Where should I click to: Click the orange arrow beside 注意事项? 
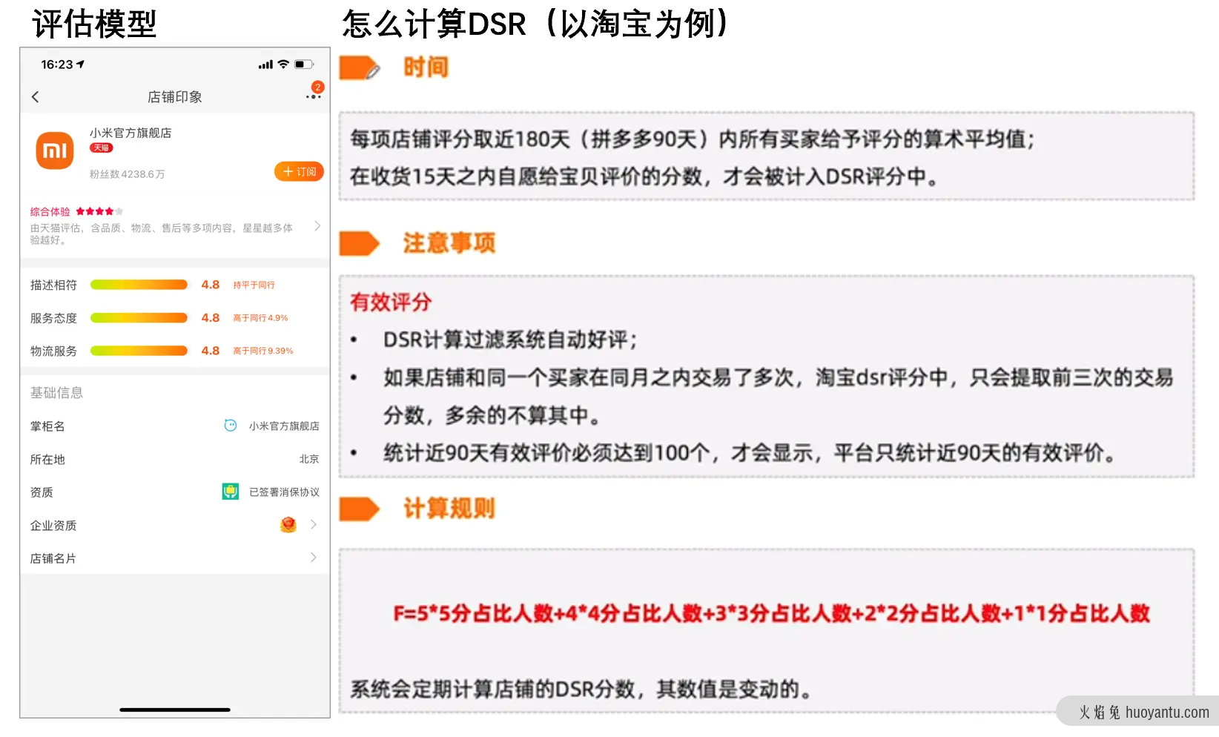[360, 243]
